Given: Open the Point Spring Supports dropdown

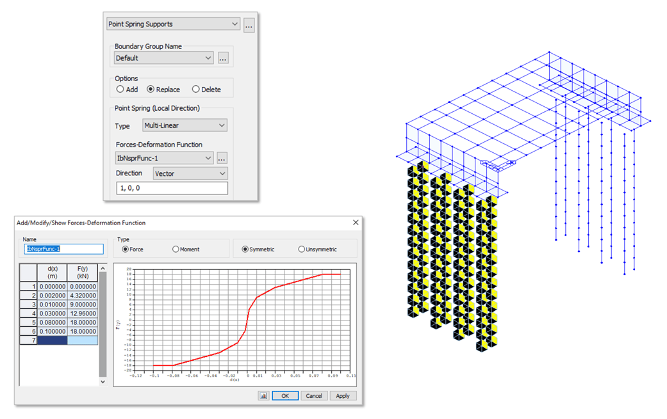Looking at the screenshot, I should point(173,24).
